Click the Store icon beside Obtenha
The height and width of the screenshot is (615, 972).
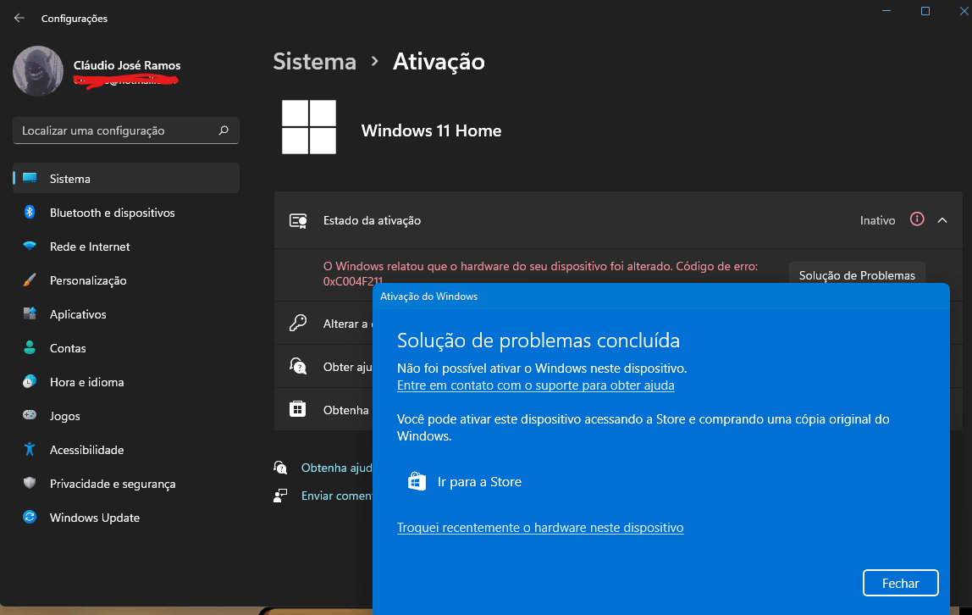coord(297,409)
